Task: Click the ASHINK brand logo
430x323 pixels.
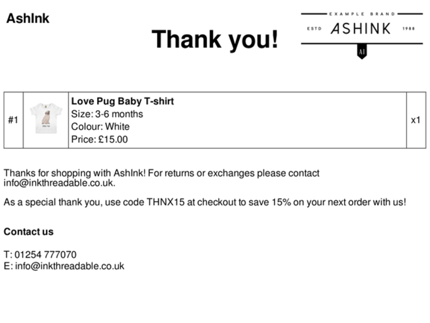Action: pyautogui.click(x=361, y=29)
